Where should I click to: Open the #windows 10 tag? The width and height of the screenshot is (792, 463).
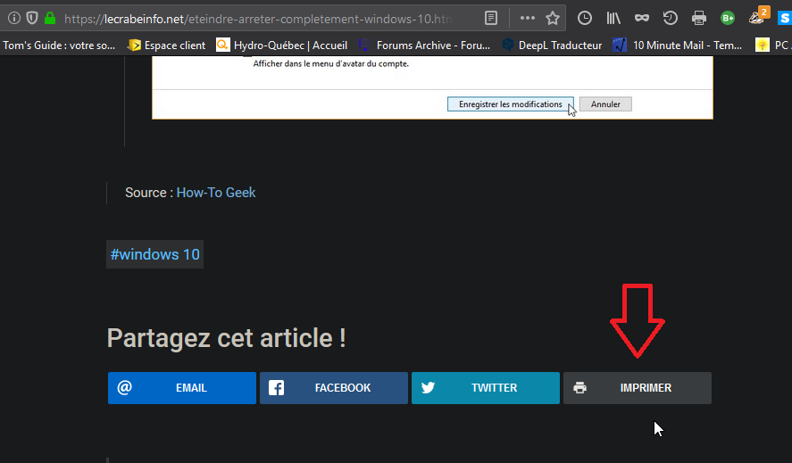click(155, 254)
